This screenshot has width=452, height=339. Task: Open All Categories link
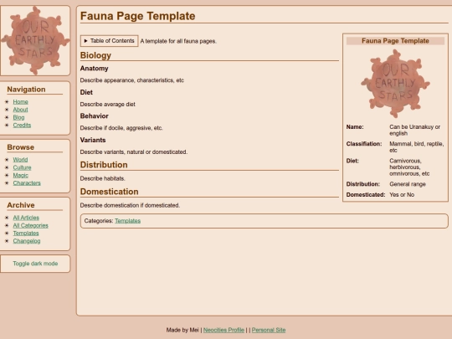coord(31,225)
